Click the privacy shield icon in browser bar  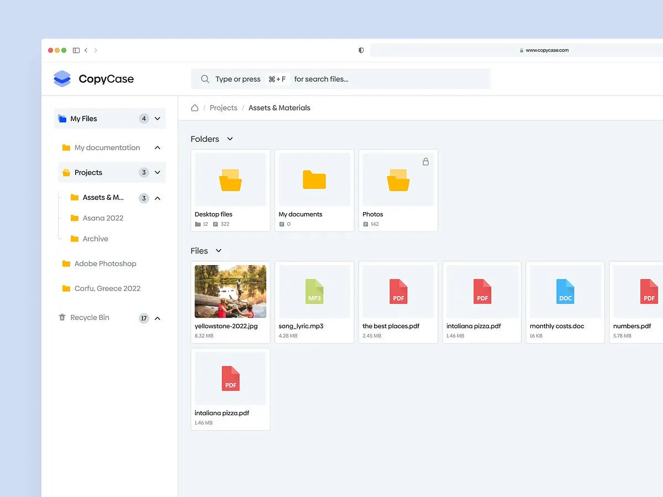tap(361, 50)
